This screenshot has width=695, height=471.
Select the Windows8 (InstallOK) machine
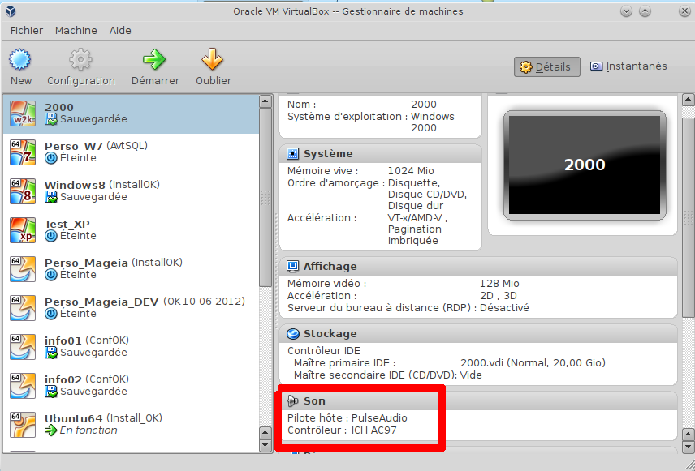point(131,191)
